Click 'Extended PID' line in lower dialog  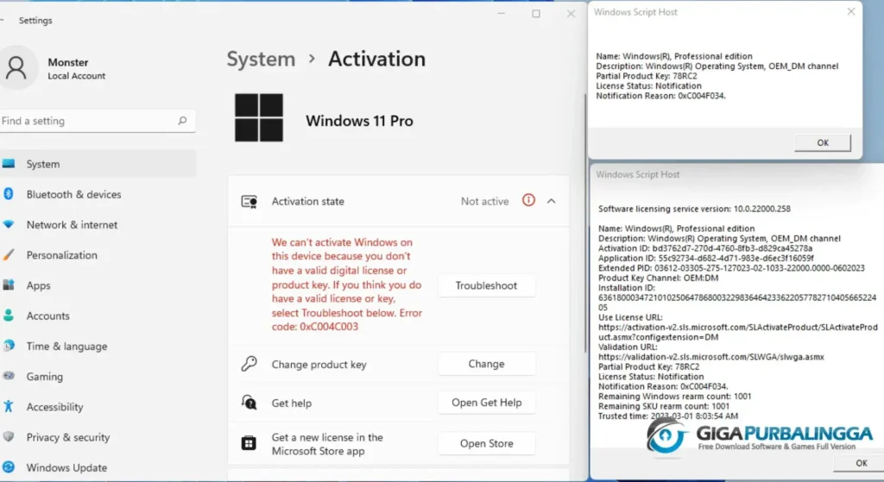tap(731, 268)
